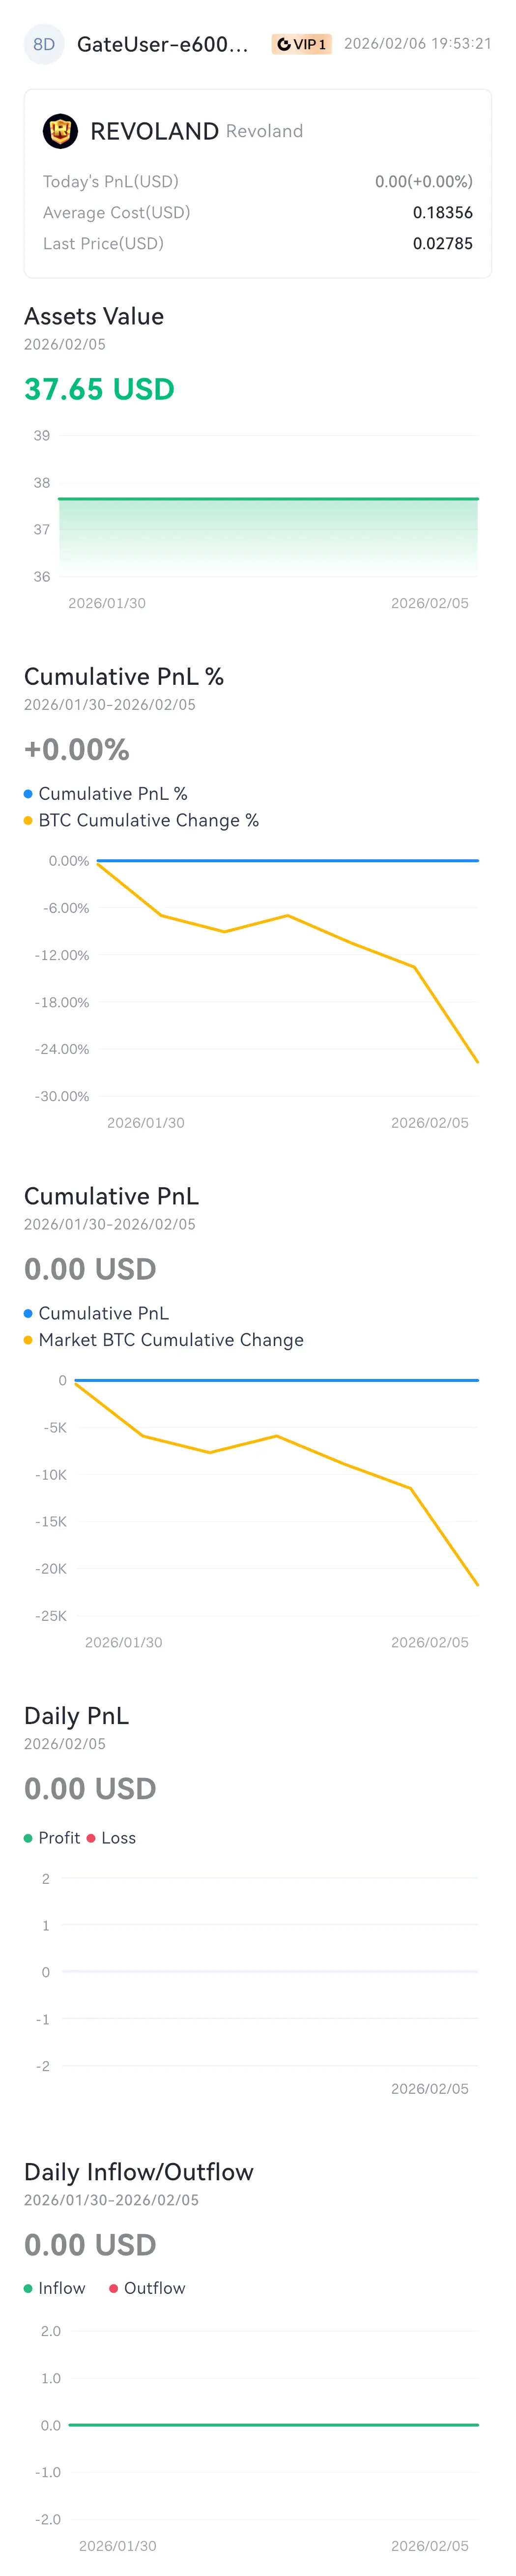
Task: Toggle BTC Cumulative Change % legend entry
Action: 141,820
